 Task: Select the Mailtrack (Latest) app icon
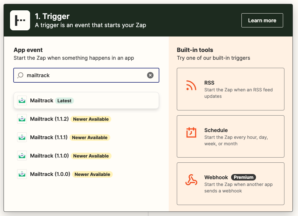(22, 100)
